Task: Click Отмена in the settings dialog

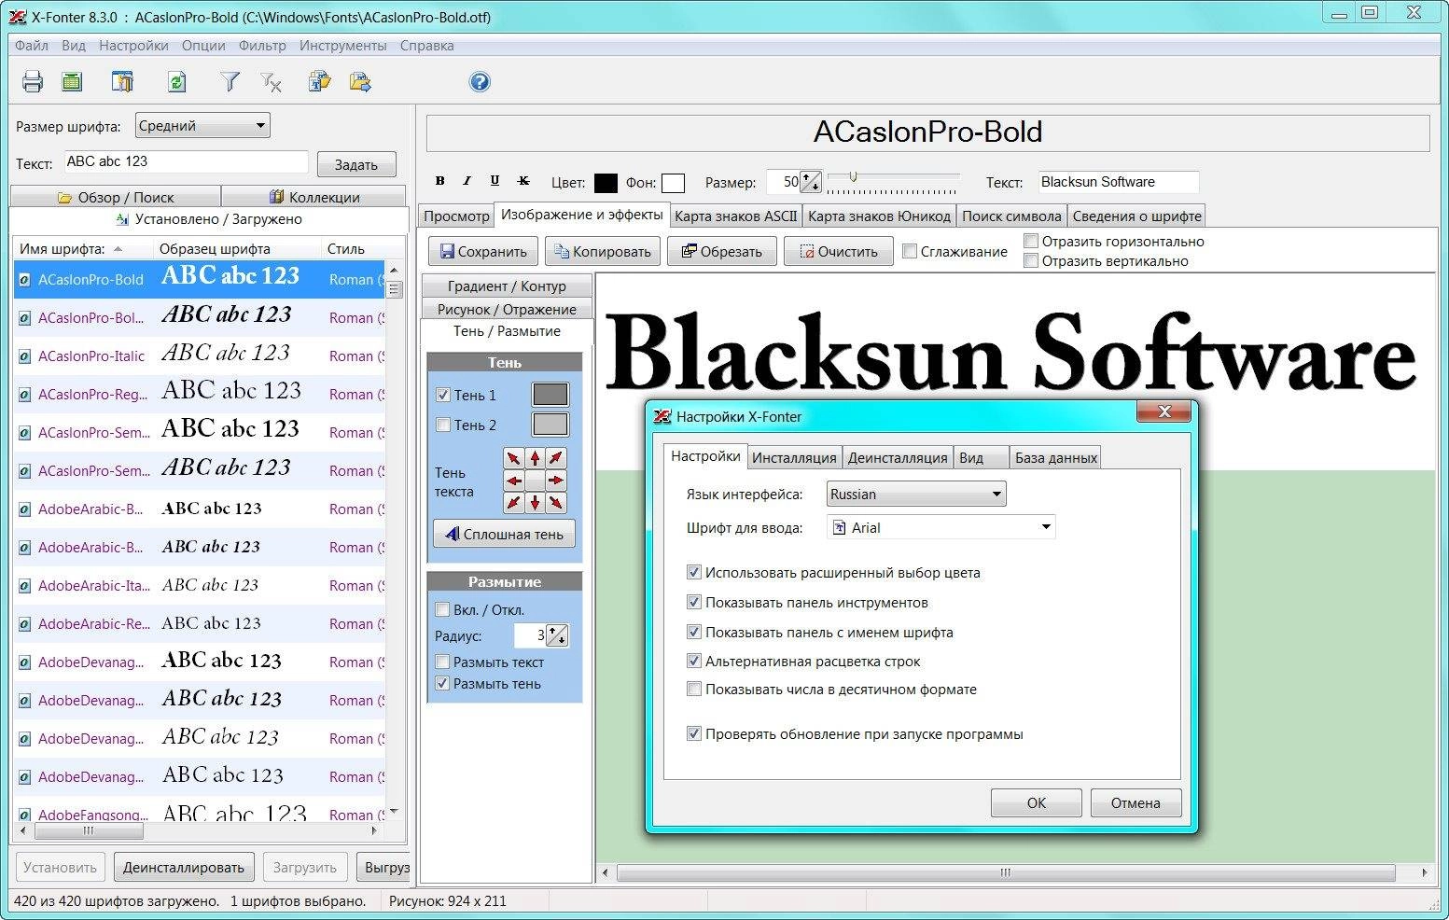Action: [1136, 802]
